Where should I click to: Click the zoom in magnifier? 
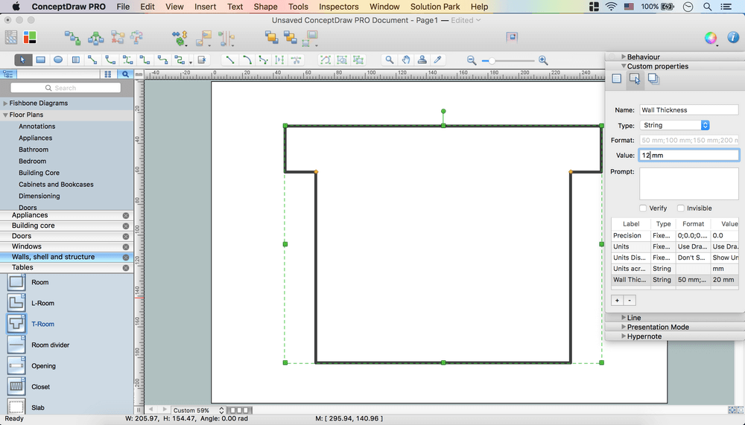[543, 60]
